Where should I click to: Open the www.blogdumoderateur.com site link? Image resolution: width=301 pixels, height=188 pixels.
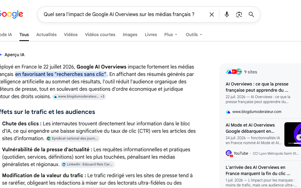click(257, 112)
